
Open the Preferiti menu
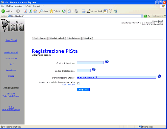point(27,6)
